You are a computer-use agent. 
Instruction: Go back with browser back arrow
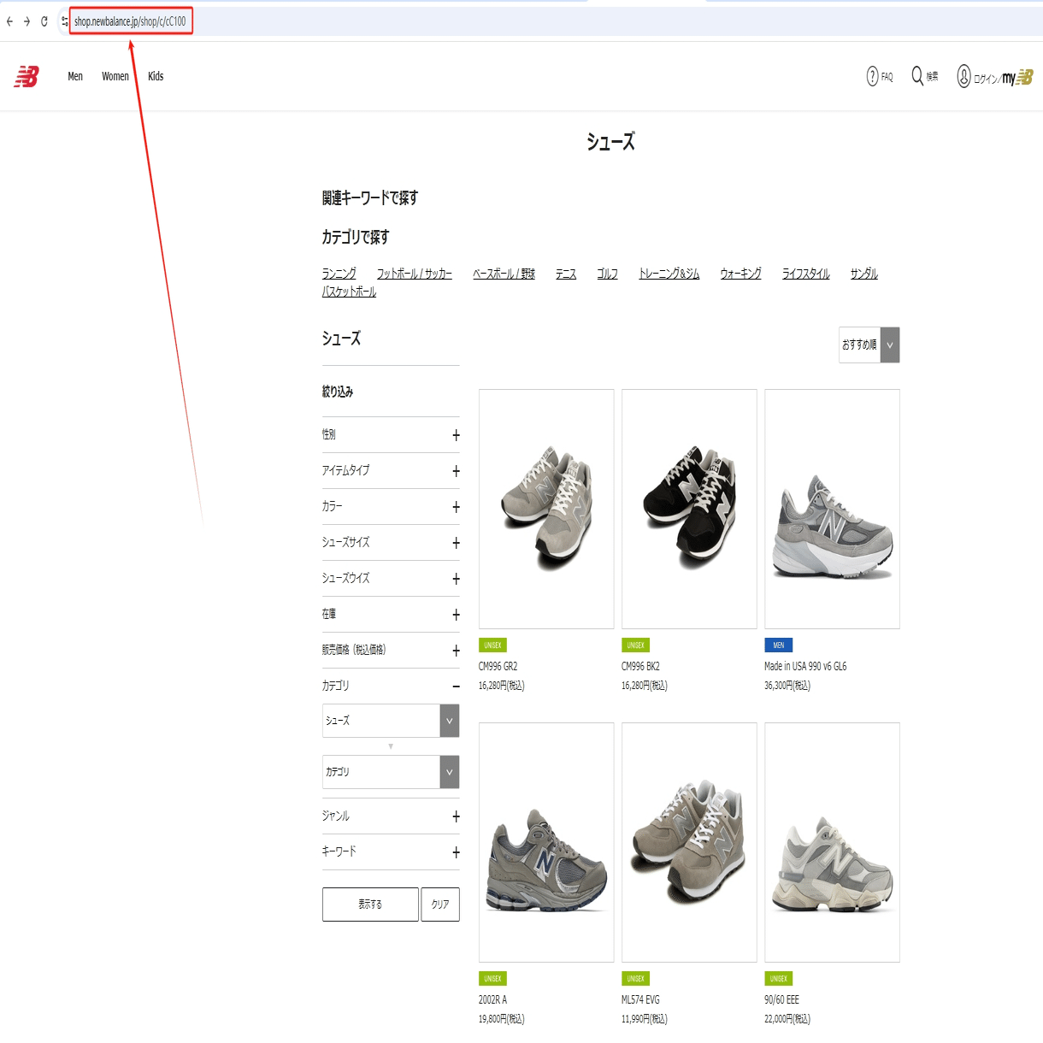tap(9, 21)
